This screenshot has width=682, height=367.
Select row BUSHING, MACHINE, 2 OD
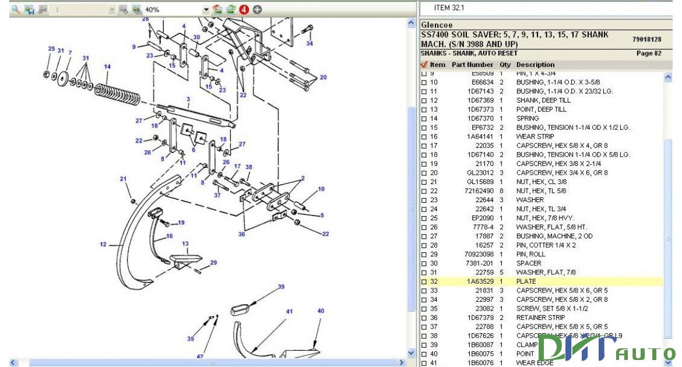pos(542,236)
